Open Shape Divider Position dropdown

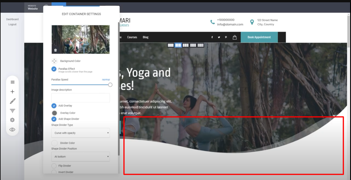click(81, 157)
